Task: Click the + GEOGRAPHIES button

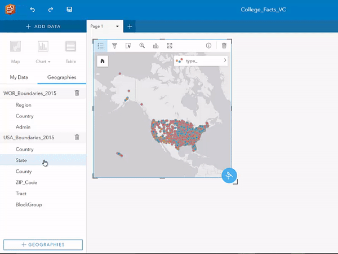Action: pyautogui.click(x=43, y=245)
